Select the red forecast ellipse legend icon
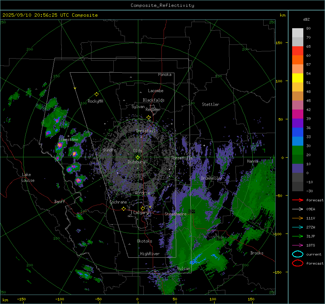Viewport: 325px width, 304px height. pyautogui.click(x=298, y=263)
